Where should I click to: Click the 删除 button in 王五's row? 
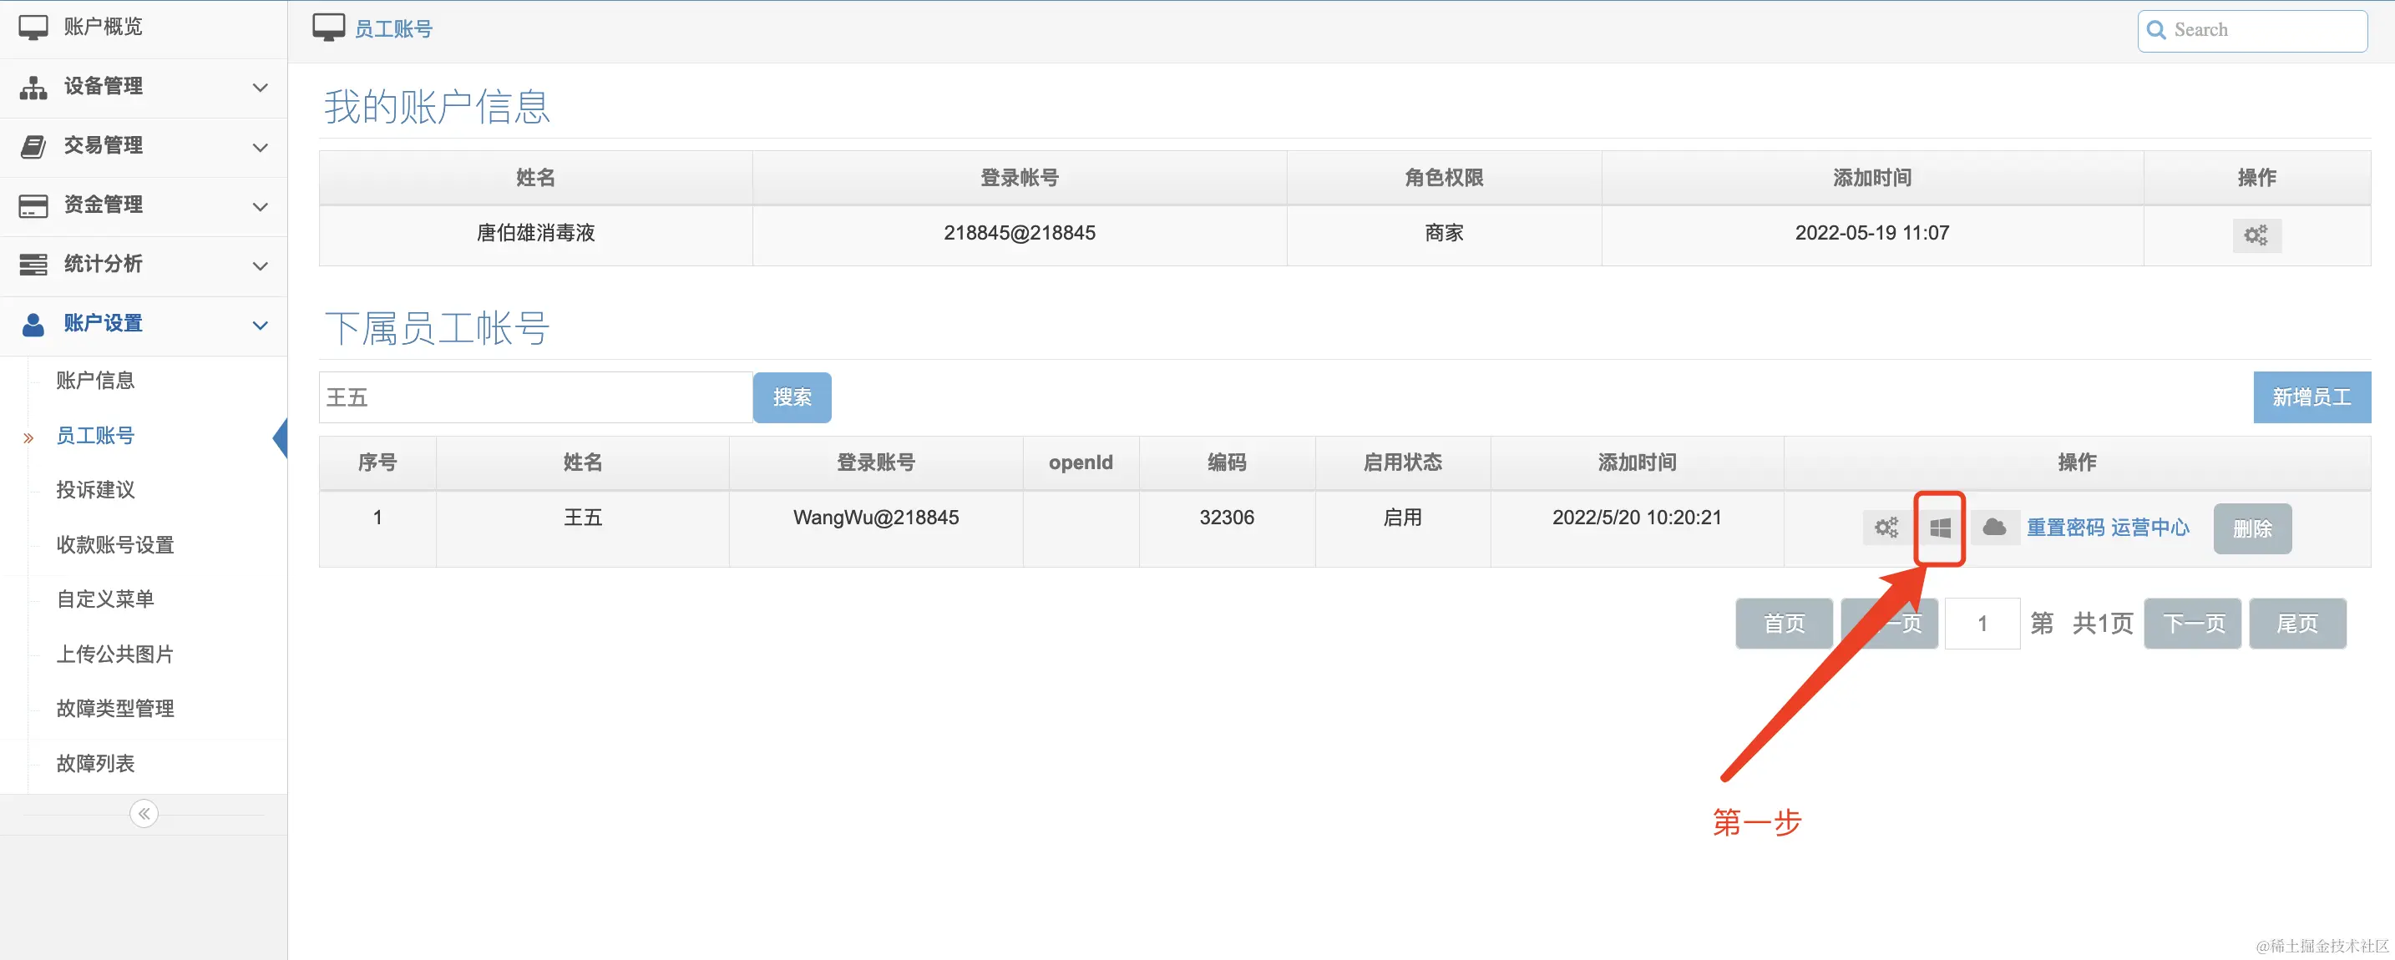click(x=2252, y=528)
